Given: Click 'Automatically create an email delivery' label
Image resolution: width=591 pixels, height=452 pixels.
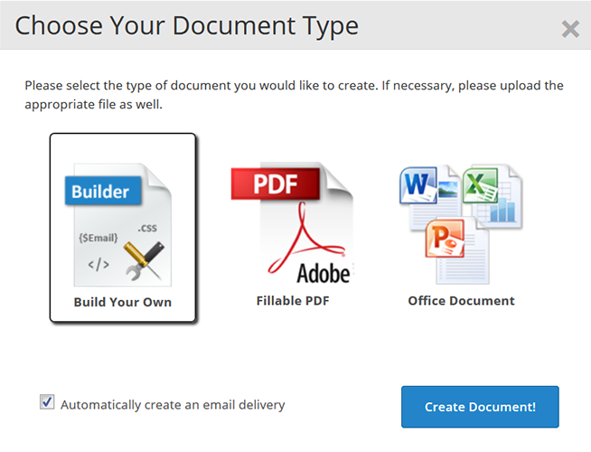Looking at the screenshot, I should (173, 404).
